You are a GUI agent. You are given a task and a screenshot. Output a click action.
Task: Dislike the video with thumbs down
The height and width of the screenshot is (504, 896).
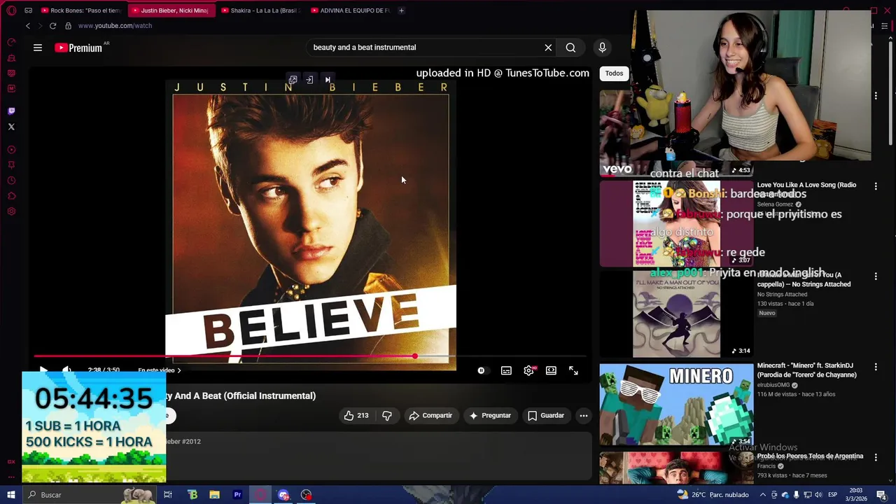[386, 416]
